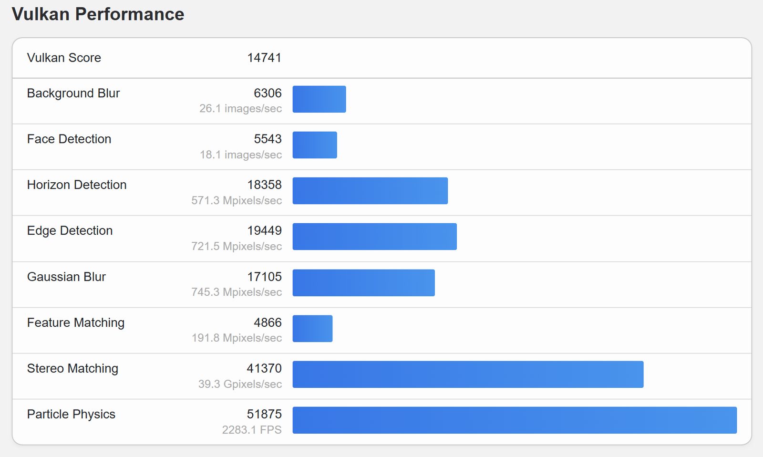Click the Face Detection score 5543
The width and height of the screenshot is (763, 457).
[x=268, y=139]
